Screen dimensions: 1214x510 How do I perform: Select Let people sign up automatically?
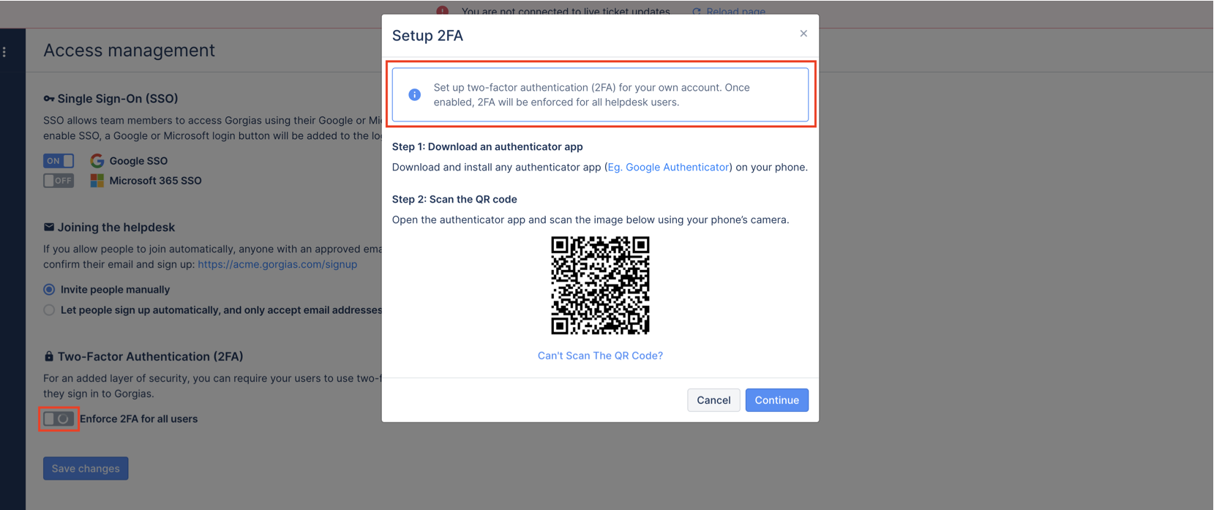(x=49, y=310)
